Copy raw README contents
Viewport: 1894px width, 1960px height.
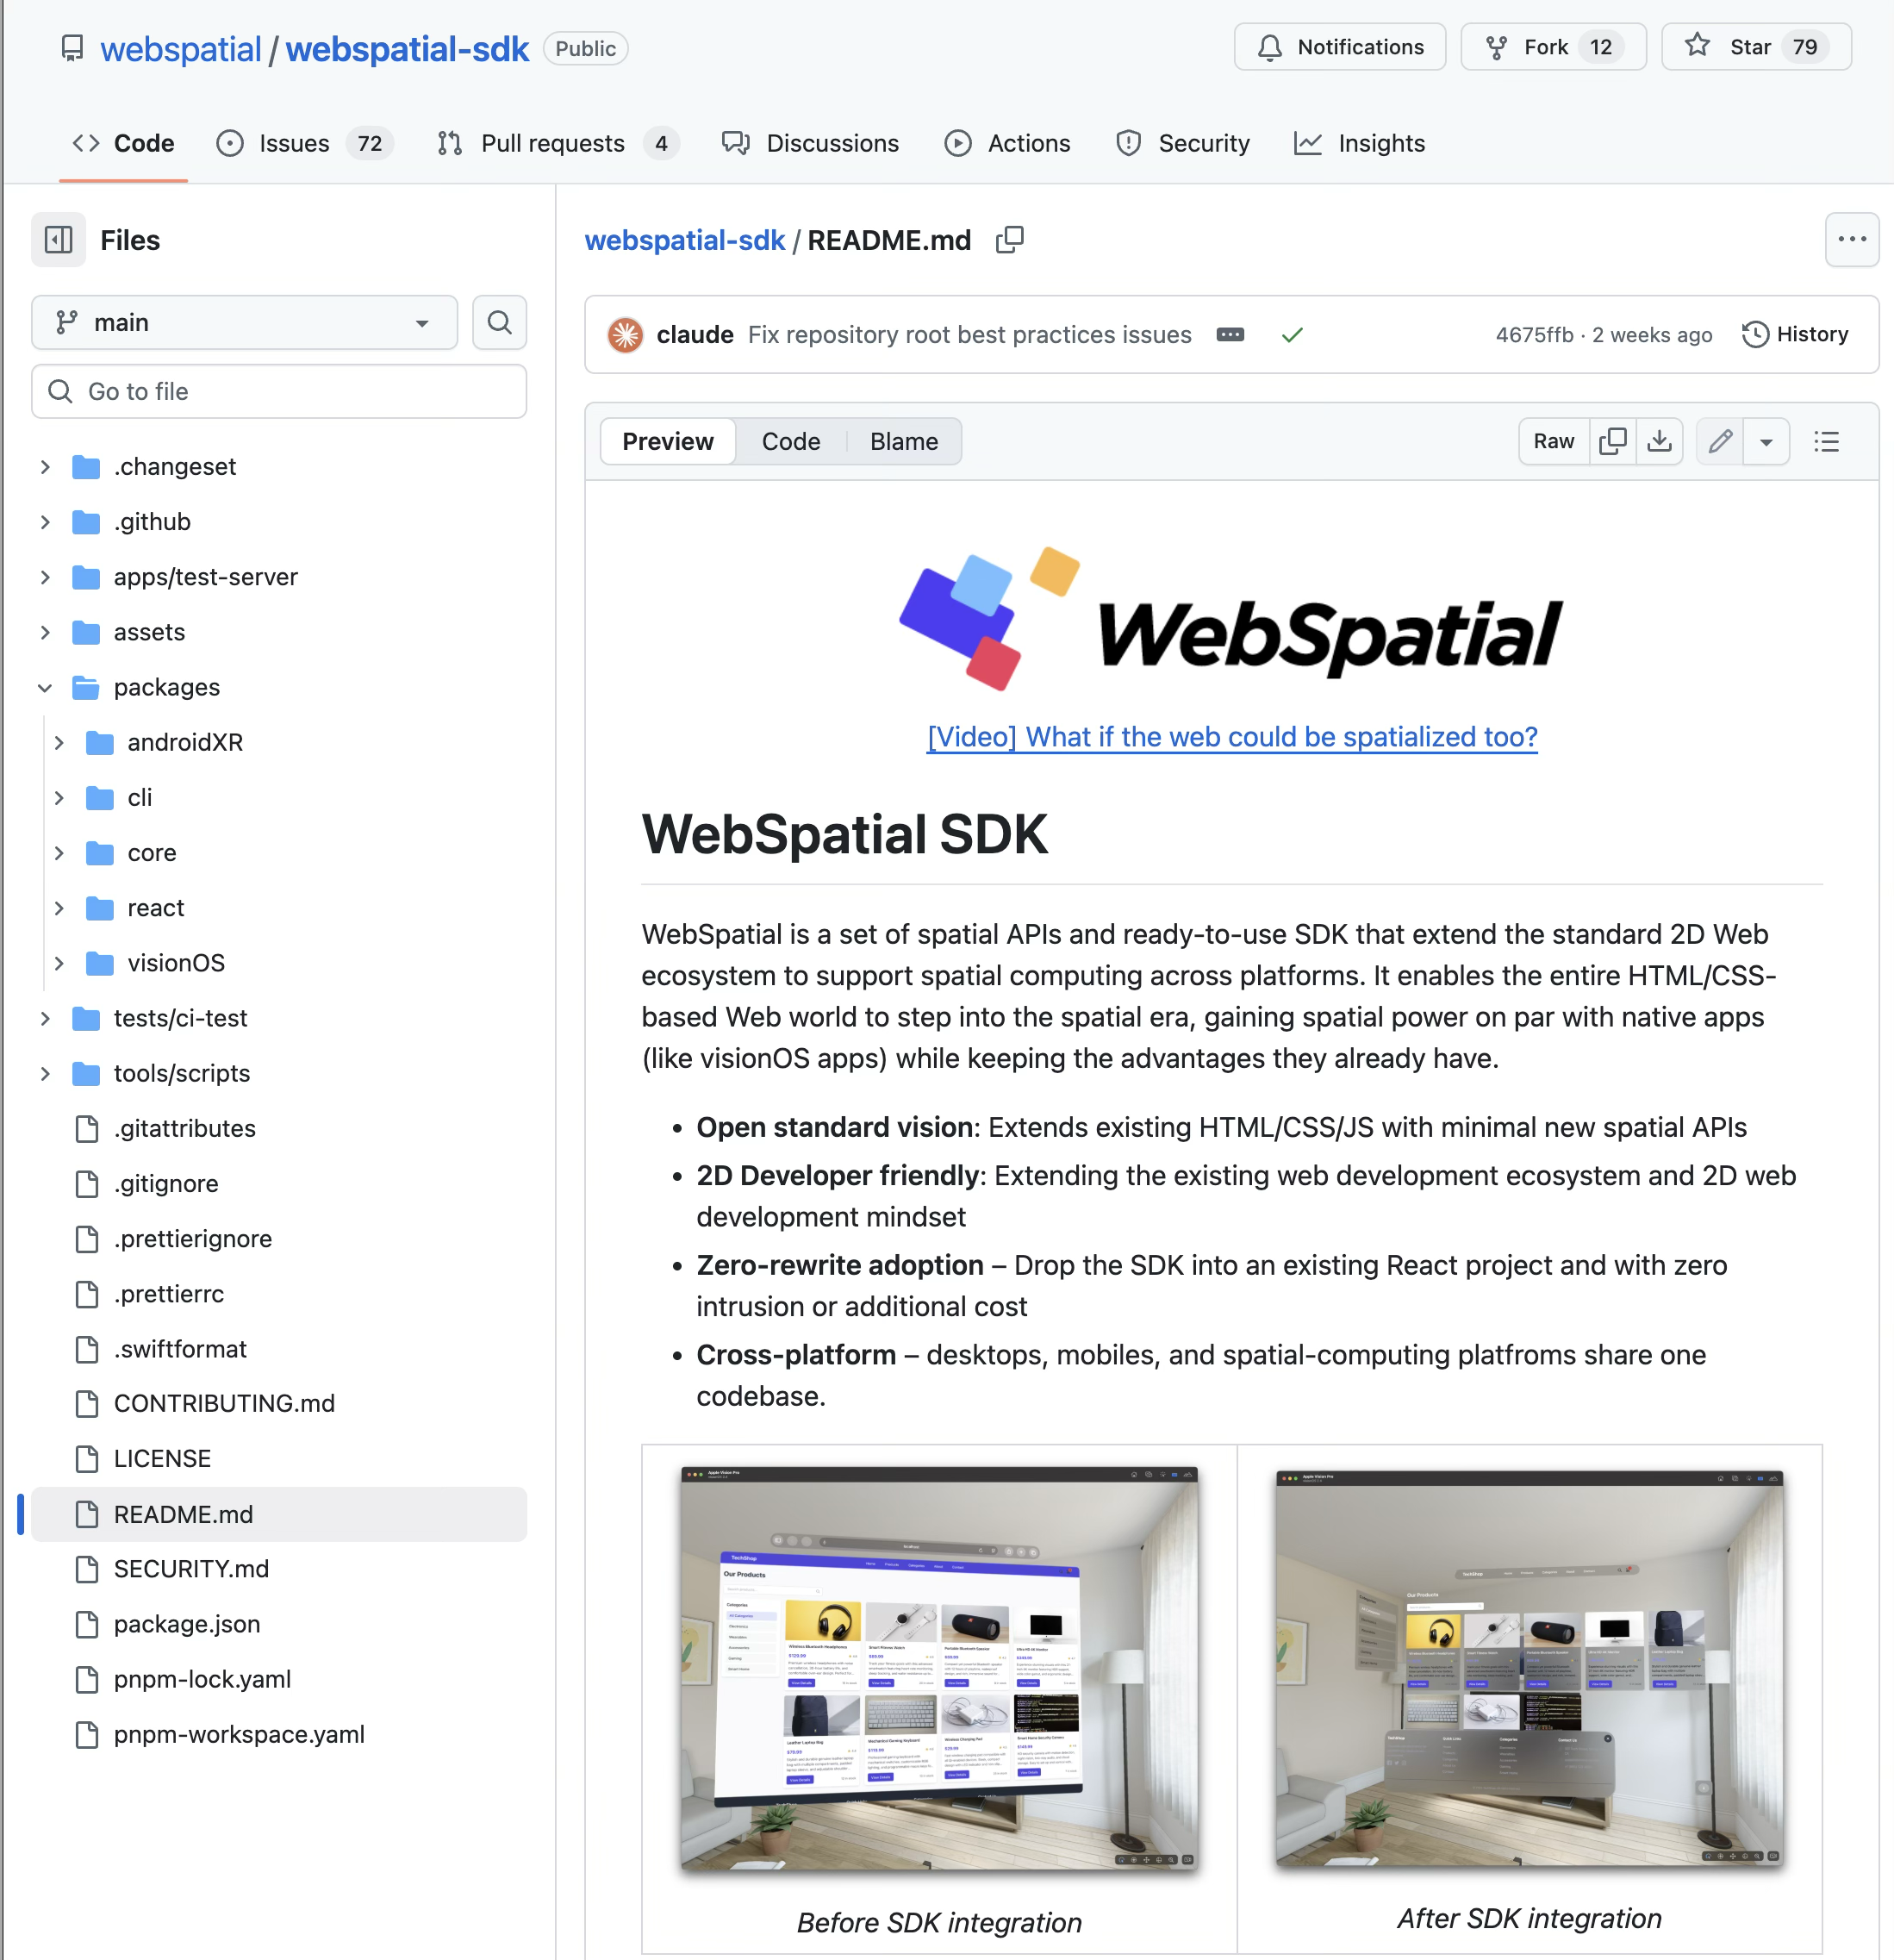coord(1612,441)
